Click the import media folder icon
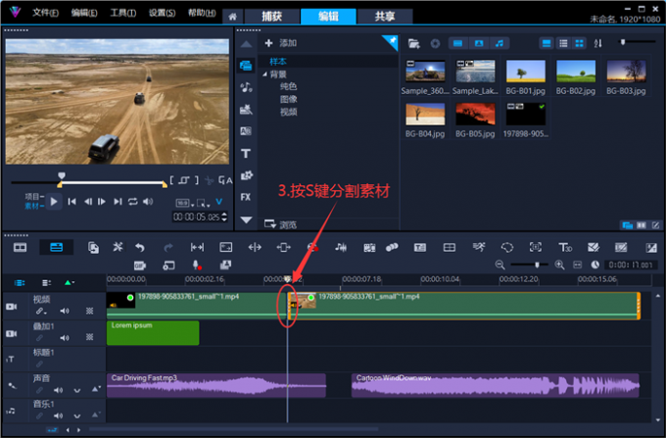The height and width of the screenshot is (438, 666). (413, 43)
